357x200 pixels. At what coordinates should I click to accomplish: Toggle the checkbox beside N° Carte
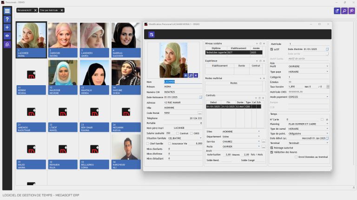click(322, 119)
